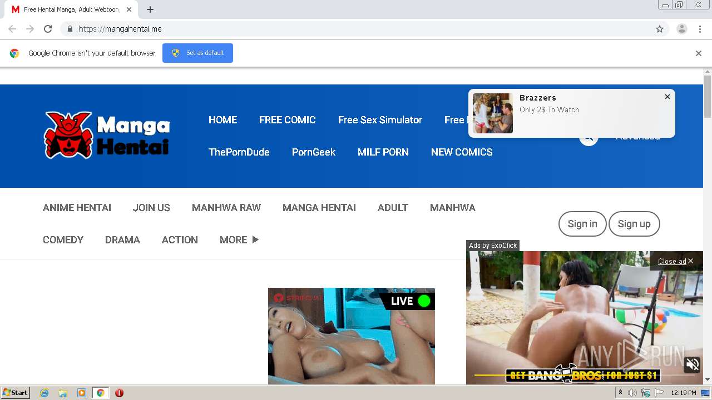Image resolution: width=712 pixels, height=400 pixels.
Task: Select the MANHWA RAW menu item
Action: pyautogui.click(x=226, y=208)
